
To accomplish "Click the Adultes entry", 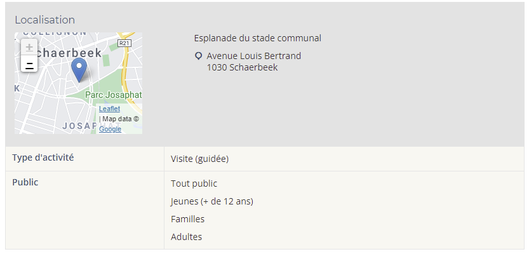I will pyautogui.click(x=186, y=237).
